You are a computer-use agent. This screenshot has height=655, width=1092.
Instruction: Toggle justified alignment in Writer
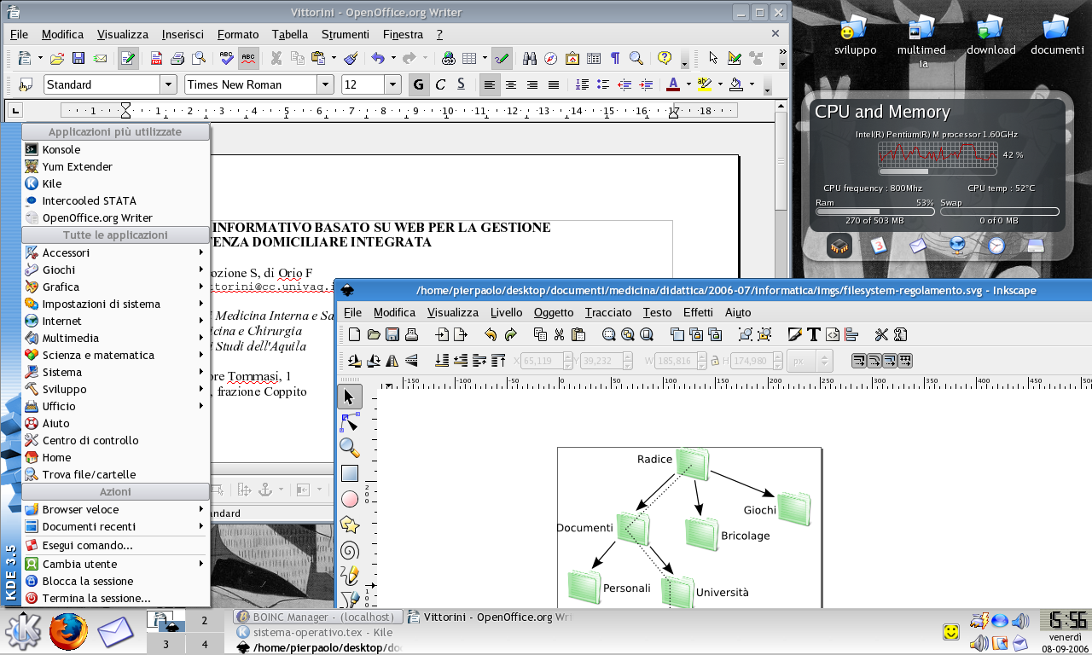click(553, 84)
